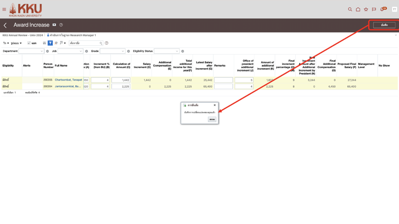Open the watchlist flag icon
Viewport: 399px width, 224px height.
click(x=374, y=9)
